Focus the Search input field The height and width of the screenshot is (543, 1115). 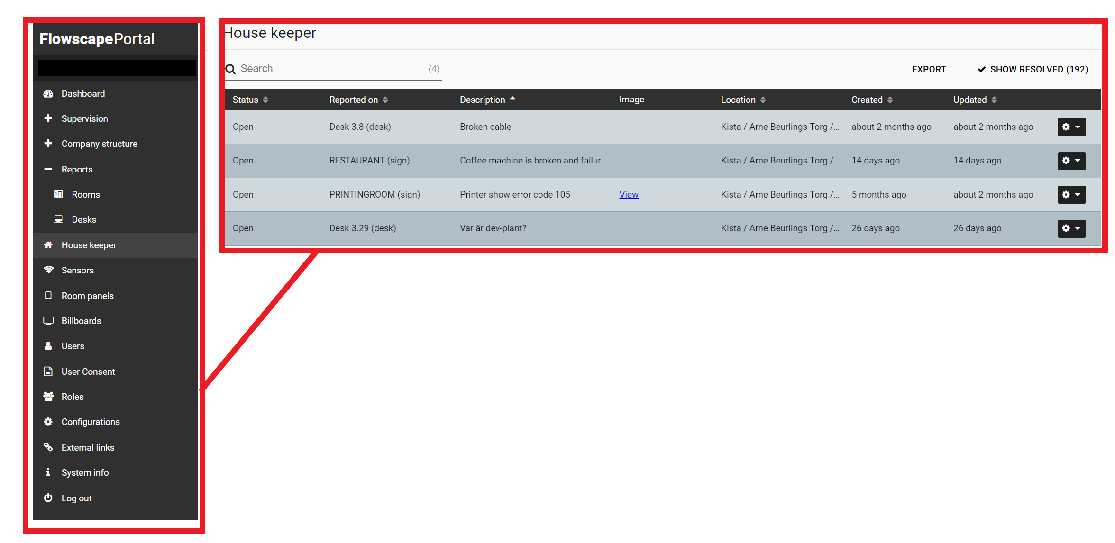[333, 69]
